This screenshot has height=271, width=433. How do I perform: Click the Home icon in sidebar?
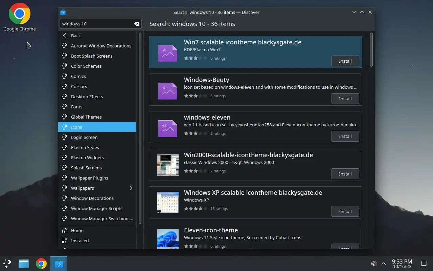click(x=65, y=230)
